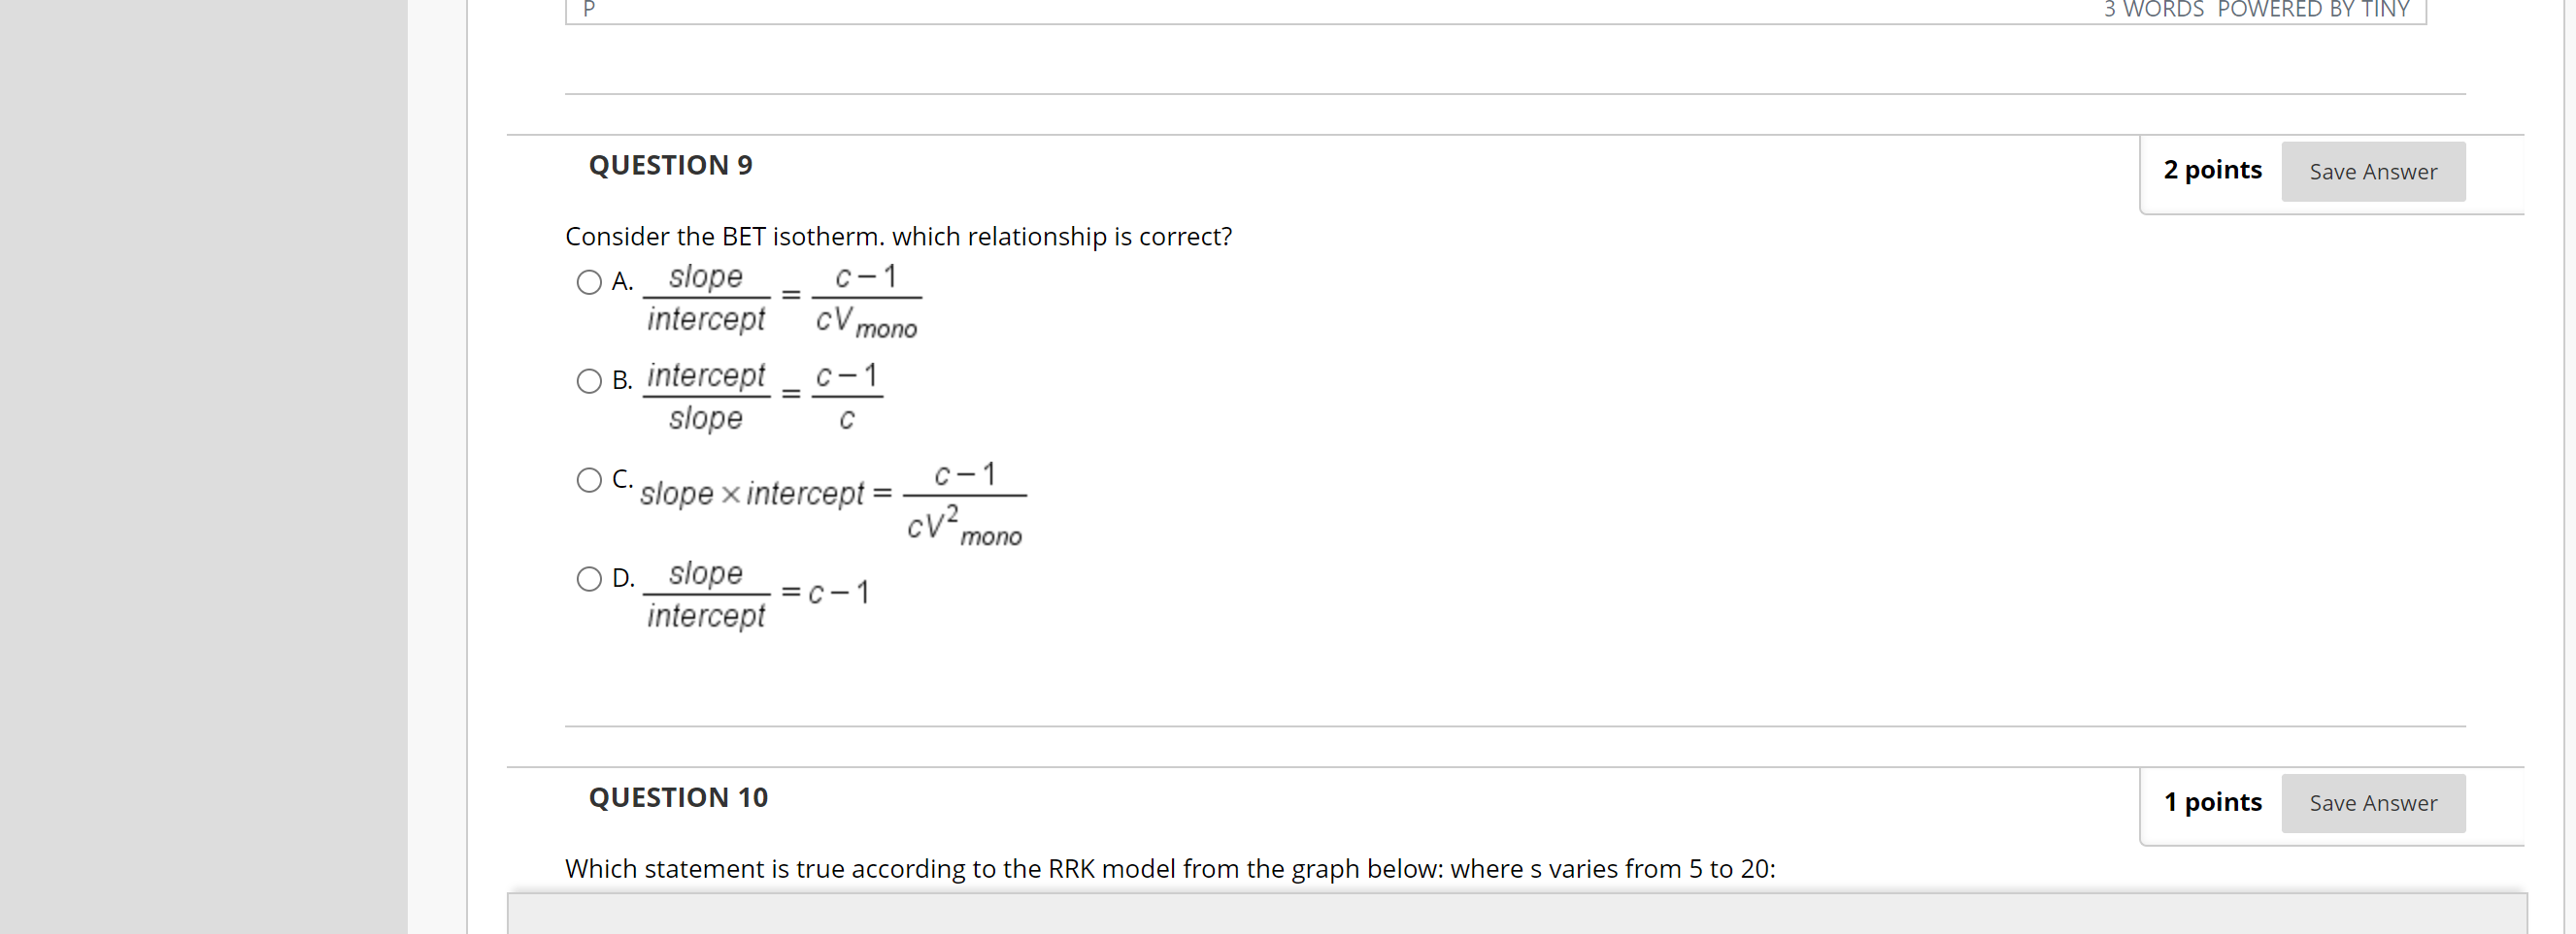This screenshot has width=2576, height=934.
Task: Pick answer option D in Question 9
Action: click(x=590, y=578)
